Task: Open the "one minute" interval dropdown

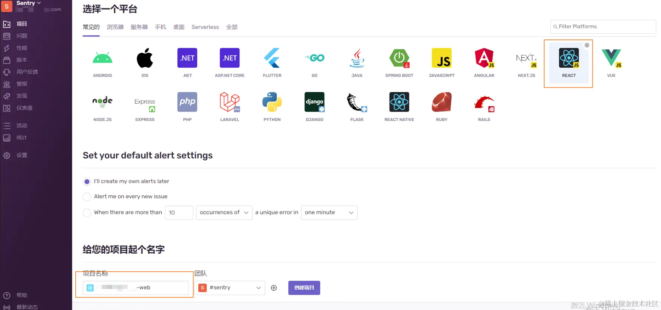Action: point(329,213)
